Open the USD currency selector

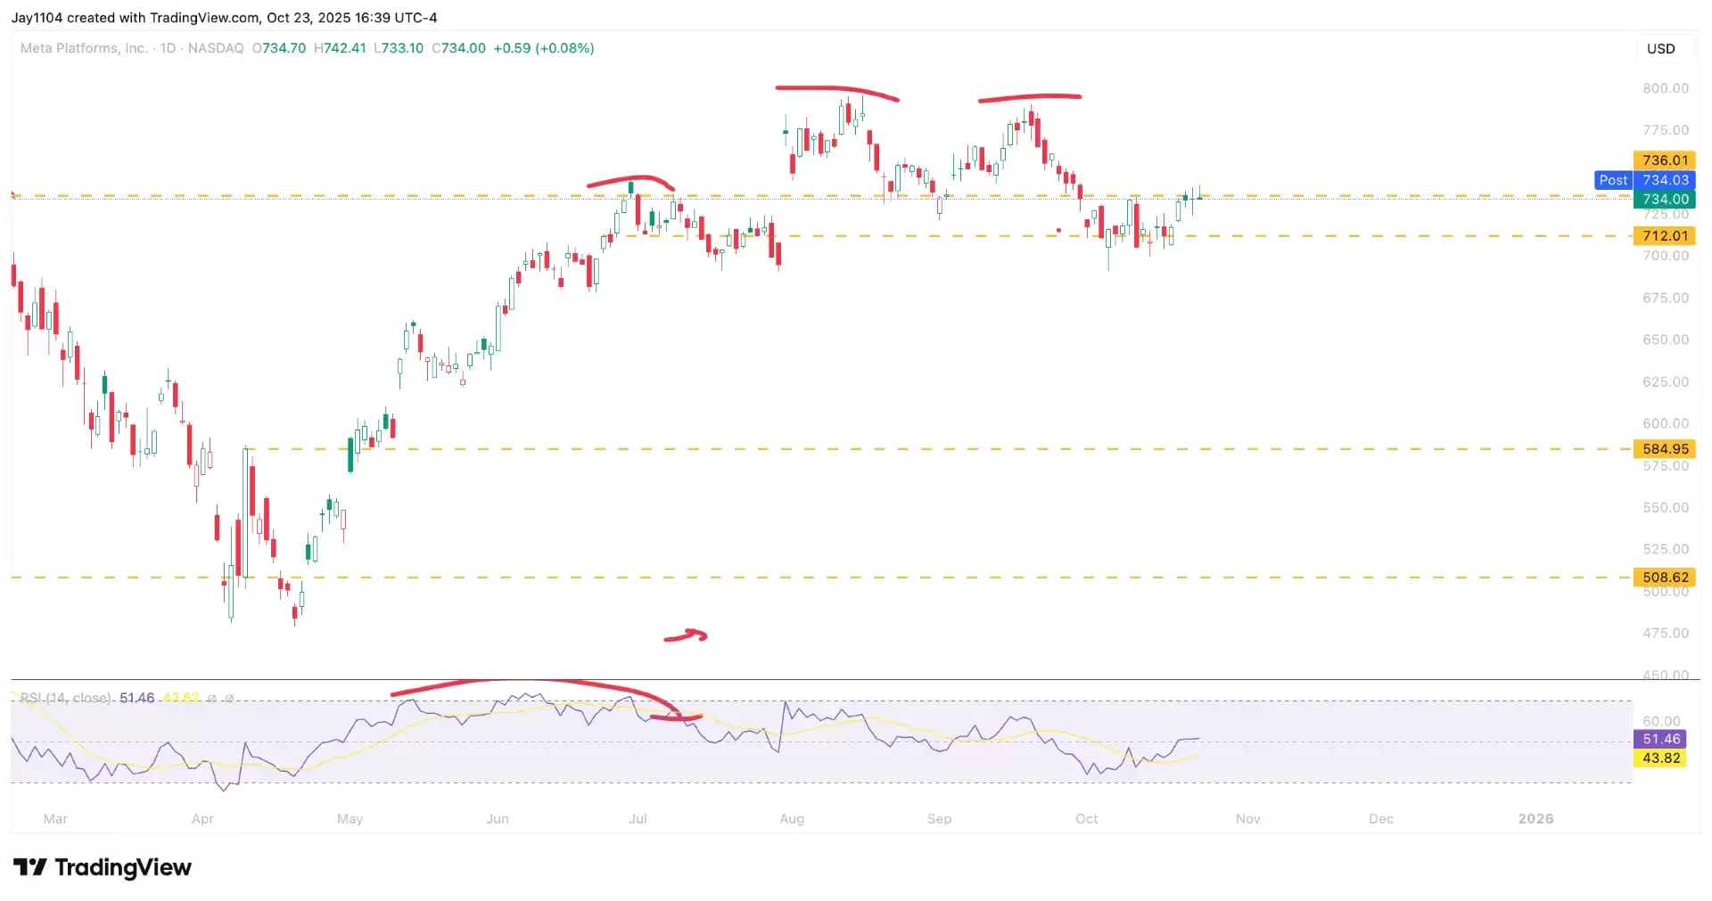pos(1660,49)
